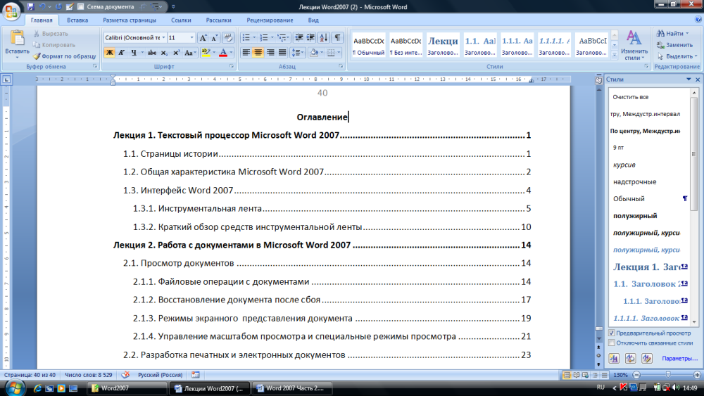Toggle Bold formatting button
Screen dimensions: 704x396
tap(109, 53)
